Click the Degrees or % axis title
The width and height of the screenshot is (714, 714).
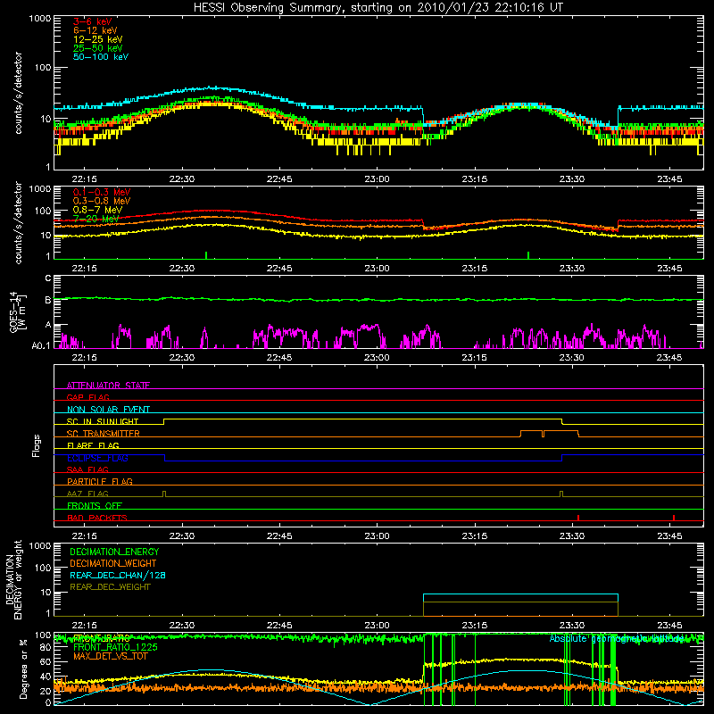pyautogui.click(x=24, y=668)
